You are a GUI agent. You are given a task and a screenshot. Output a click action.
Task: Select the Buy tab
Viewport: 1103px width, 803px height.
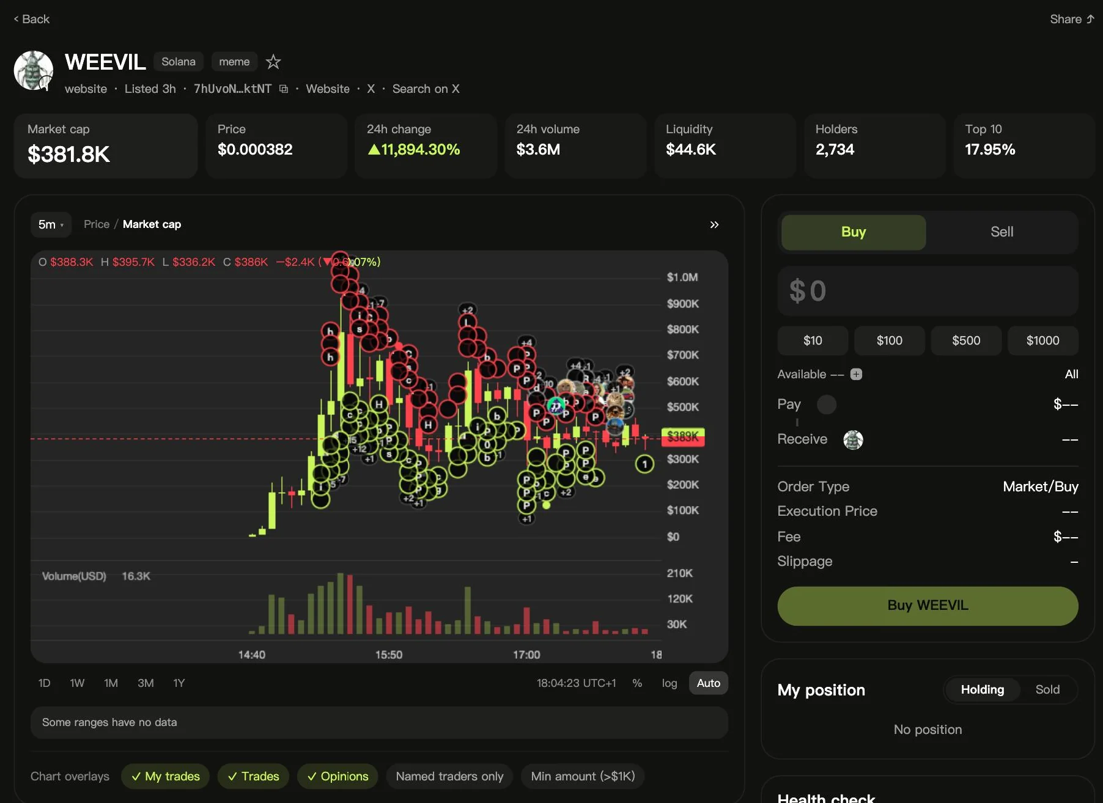pos(854,232)
